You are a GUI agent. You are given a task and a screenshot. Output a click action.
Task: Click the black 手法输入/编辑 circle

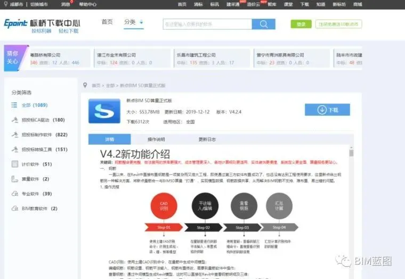pos(205,206)
